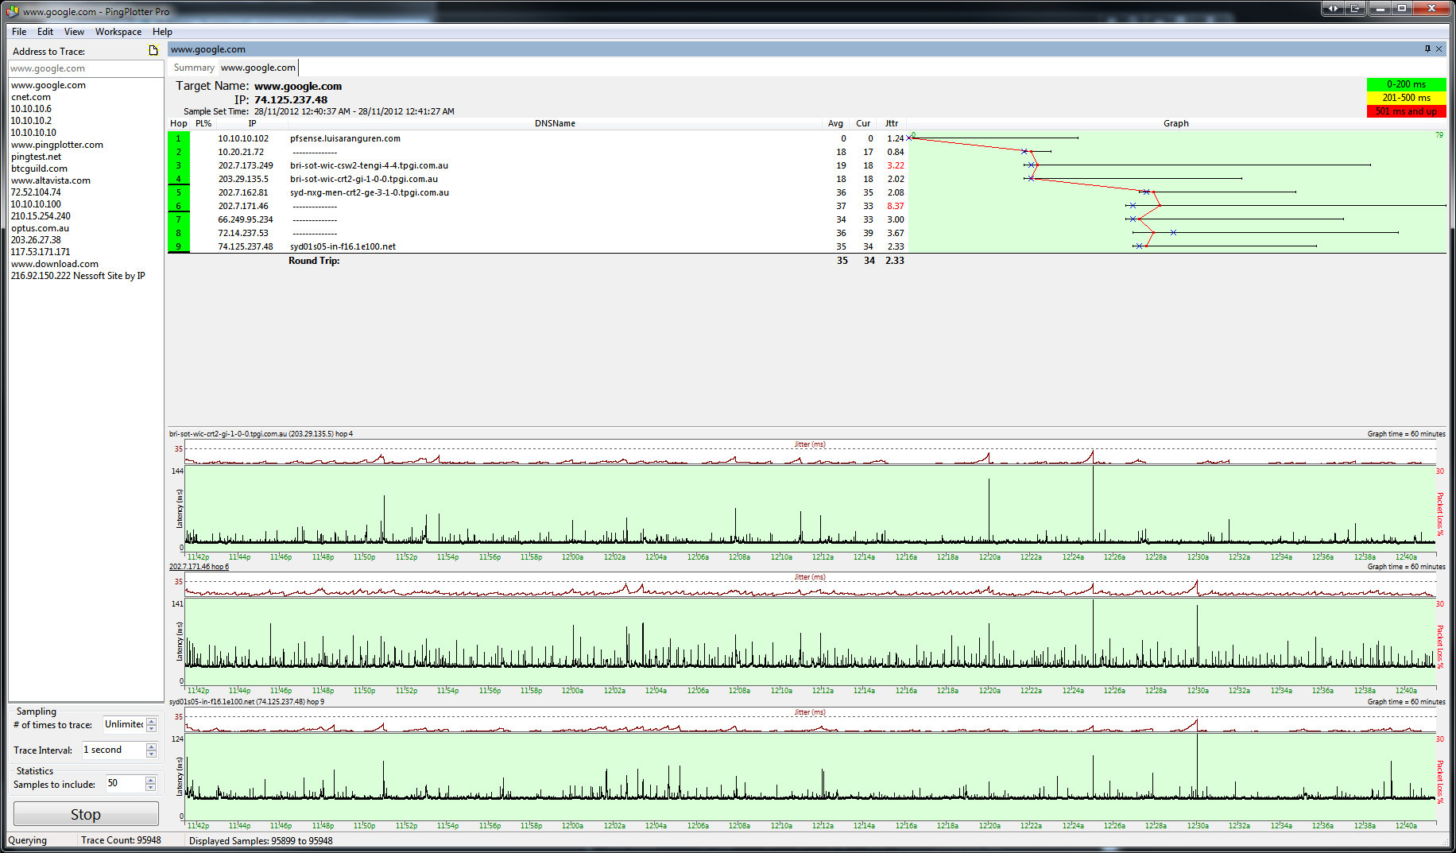Open the View menu

pos(74,32)
